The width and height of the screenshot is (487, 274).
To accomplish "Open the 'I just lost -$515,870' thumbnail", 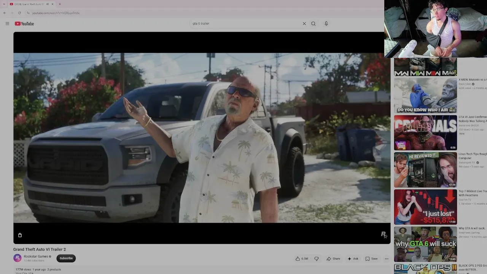I will 425,207.
